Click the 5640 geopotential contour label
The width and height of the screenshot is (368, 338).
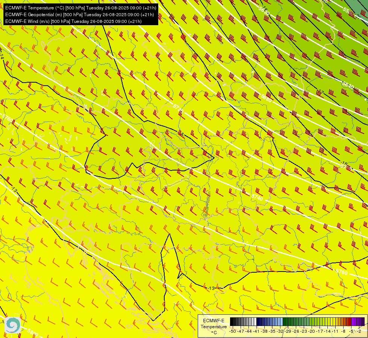click(x=348, y=85)
